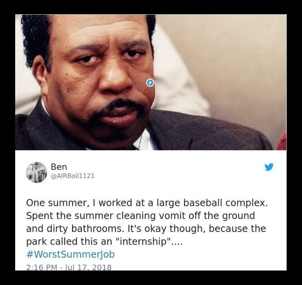This screenshot has height=285, width=302.
Task: Click the red object at photo's right edge
Action: tap(282, 141)
